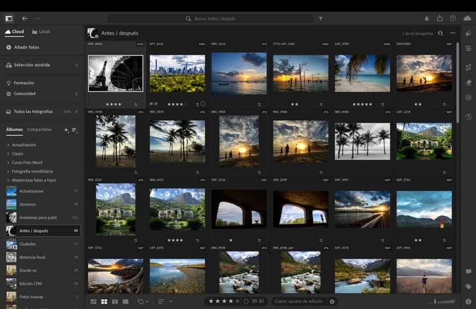Open the sort order dropdown in bottom bar

164,302
